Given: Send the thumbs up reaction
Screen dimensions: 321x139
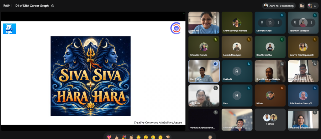Looking at the screenshot, I should [x=117, y=137].
